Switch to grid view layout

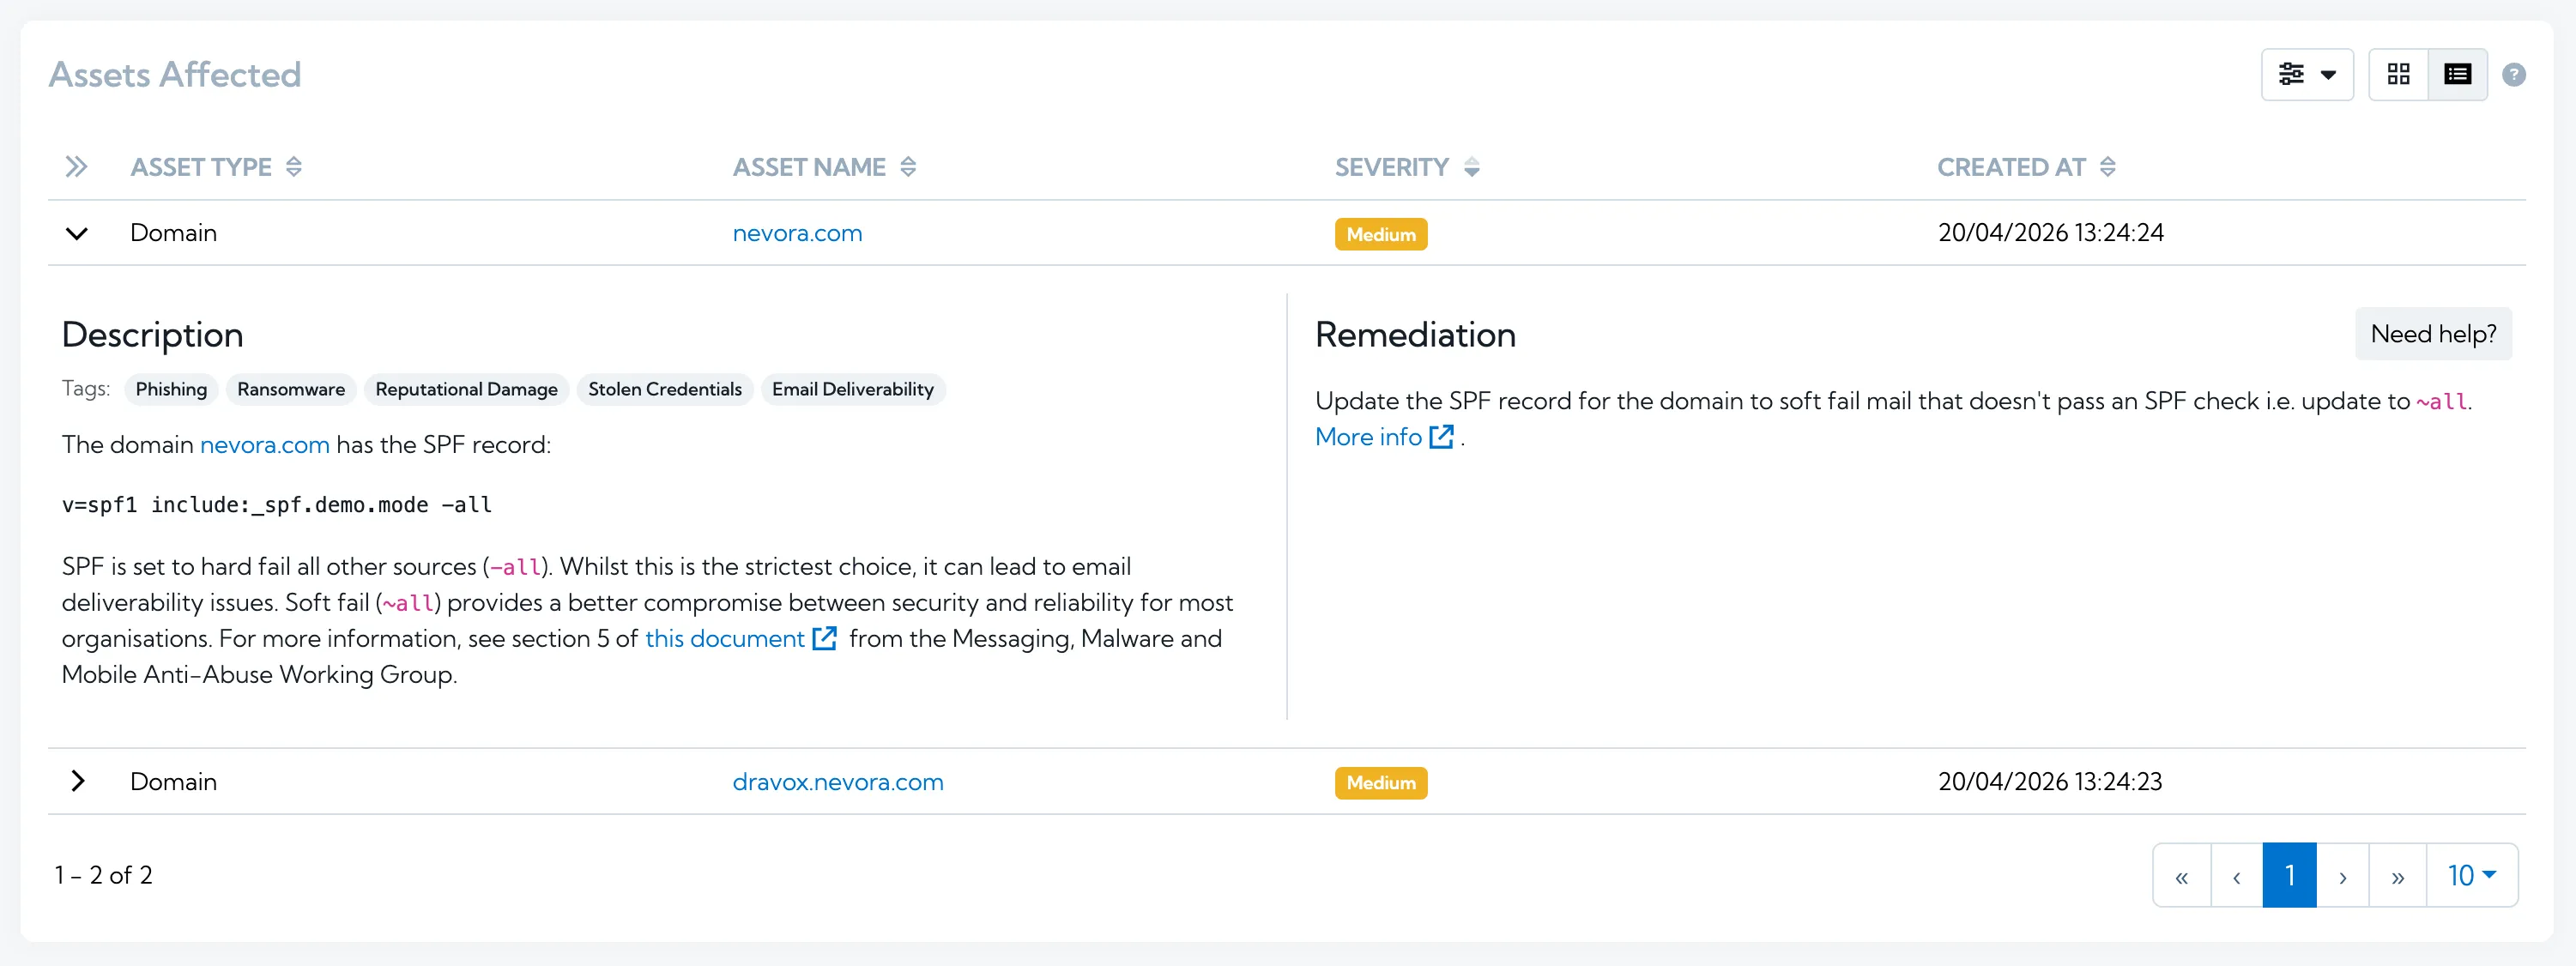tap(2400, 73)
